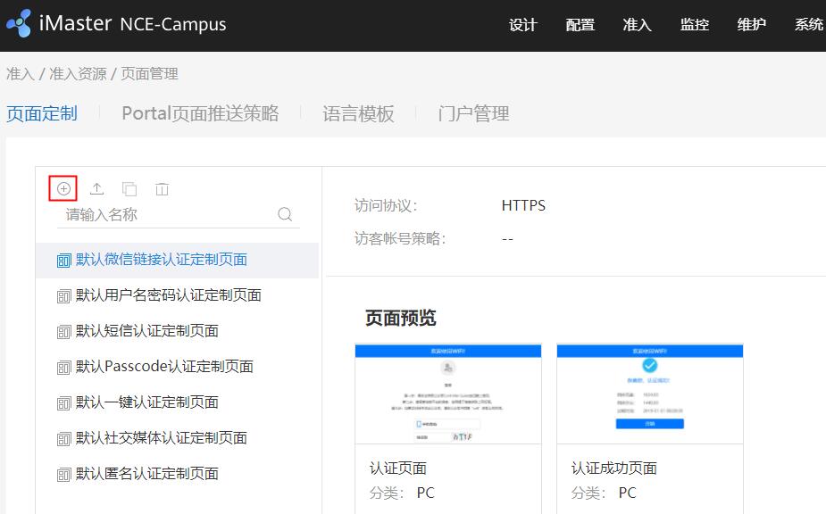Import a page using the upload icon
This screenshot has height=514, width=826.
pos(96,188)
